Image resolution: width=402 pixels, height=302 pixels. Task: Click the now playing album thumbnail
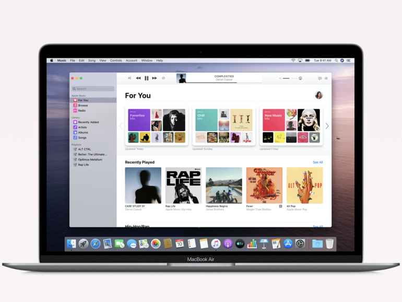click(x=181, y=78)
